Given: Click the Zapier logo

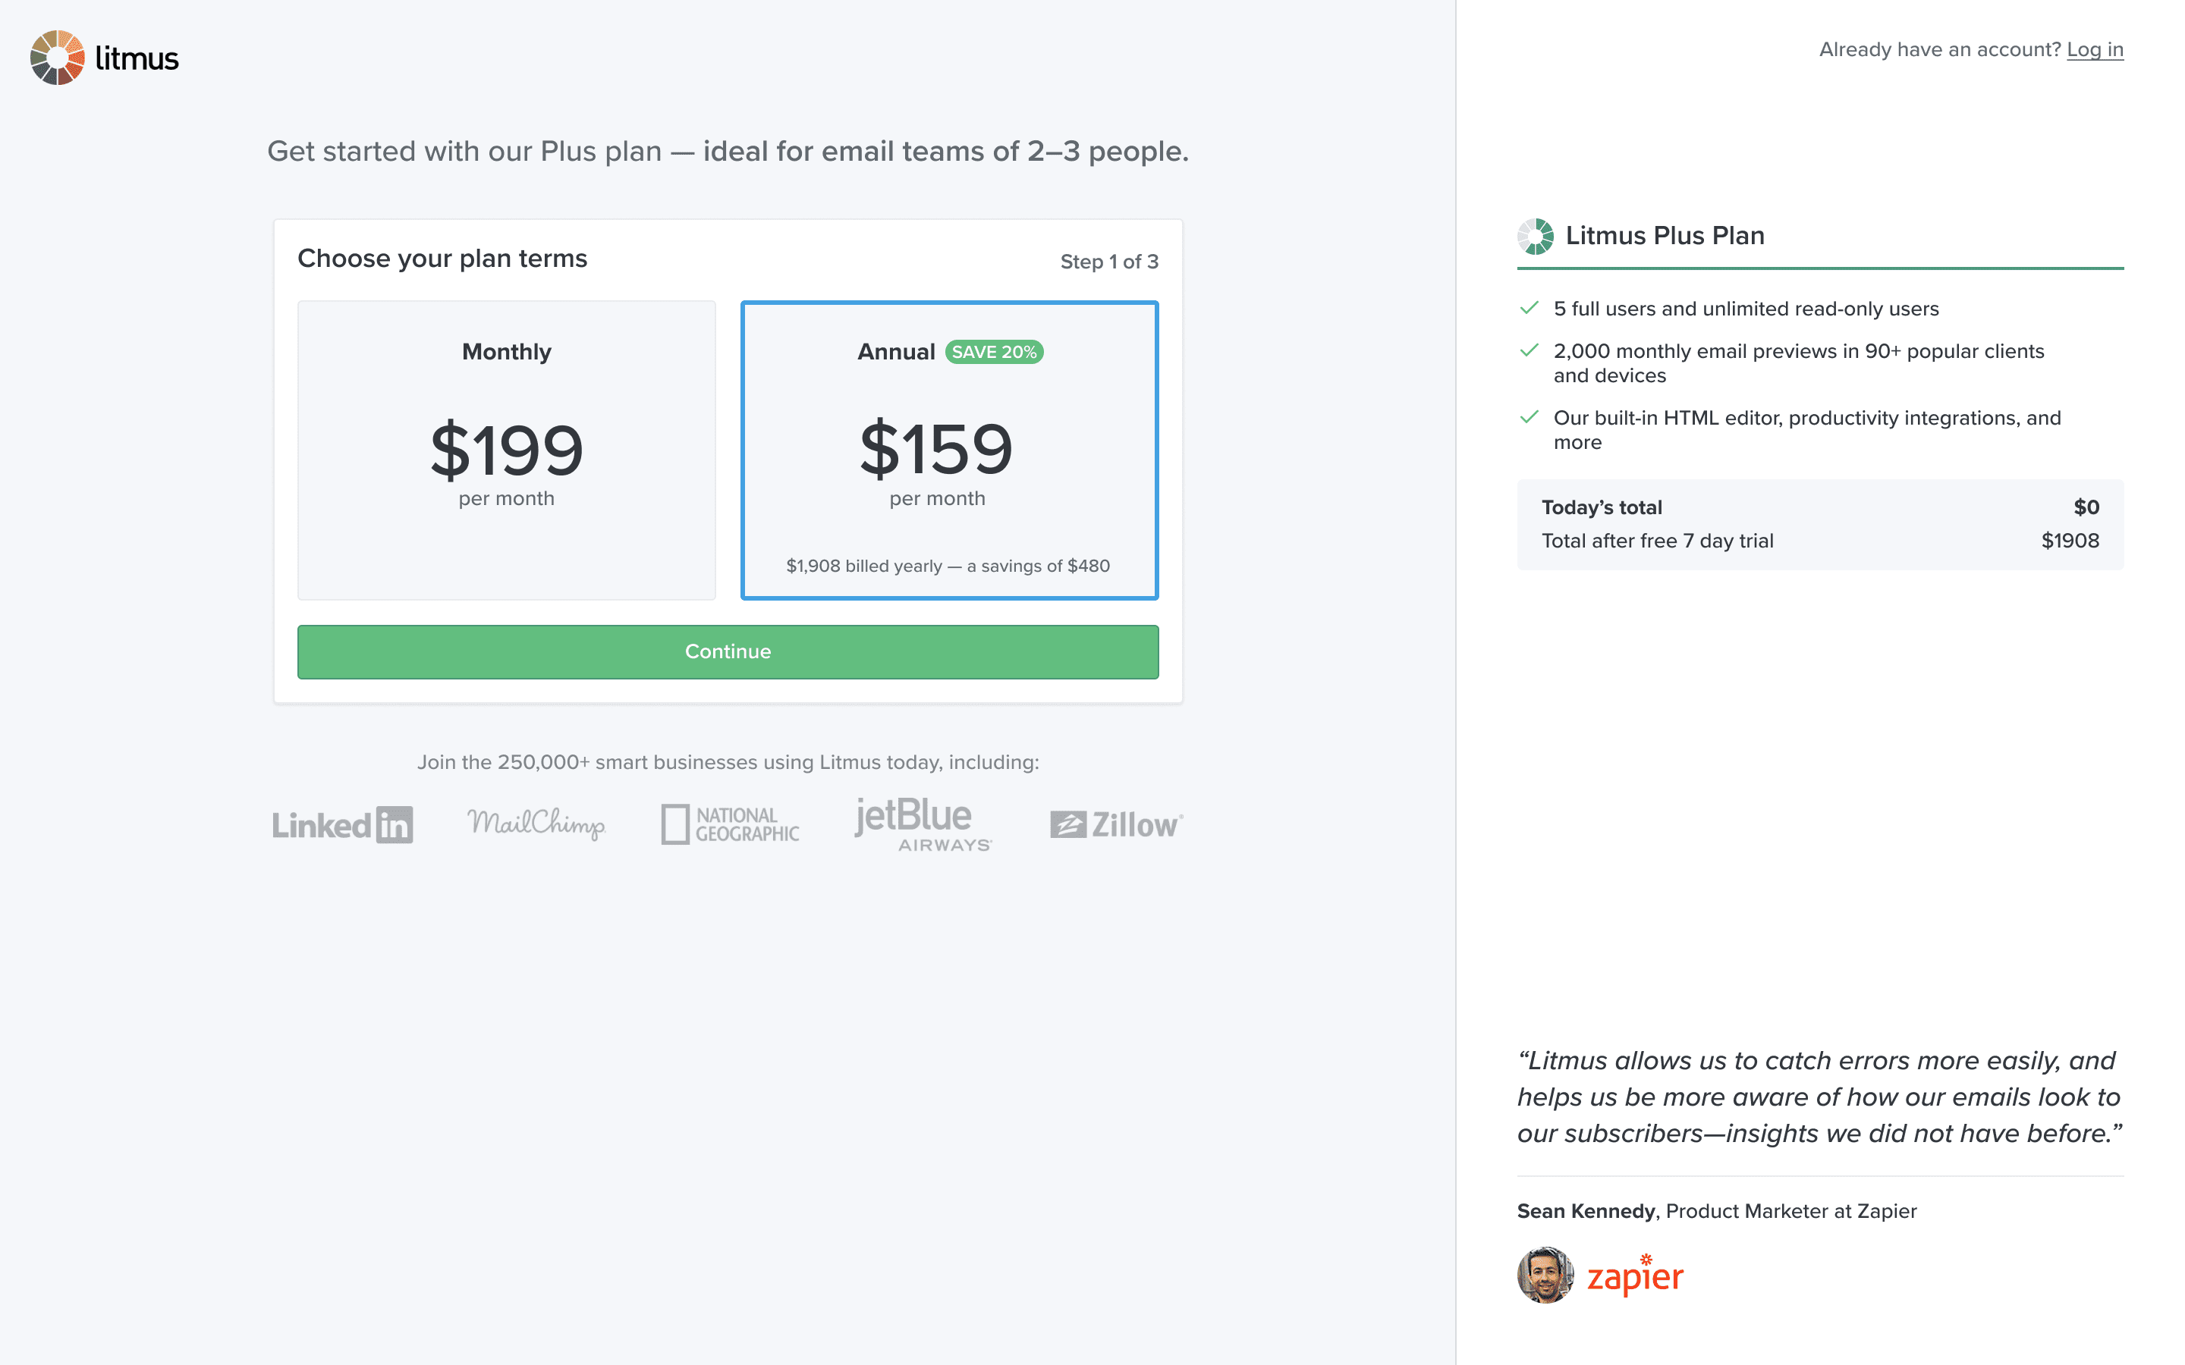Looking at the screenshot, I should (x=1635, y=1276).
